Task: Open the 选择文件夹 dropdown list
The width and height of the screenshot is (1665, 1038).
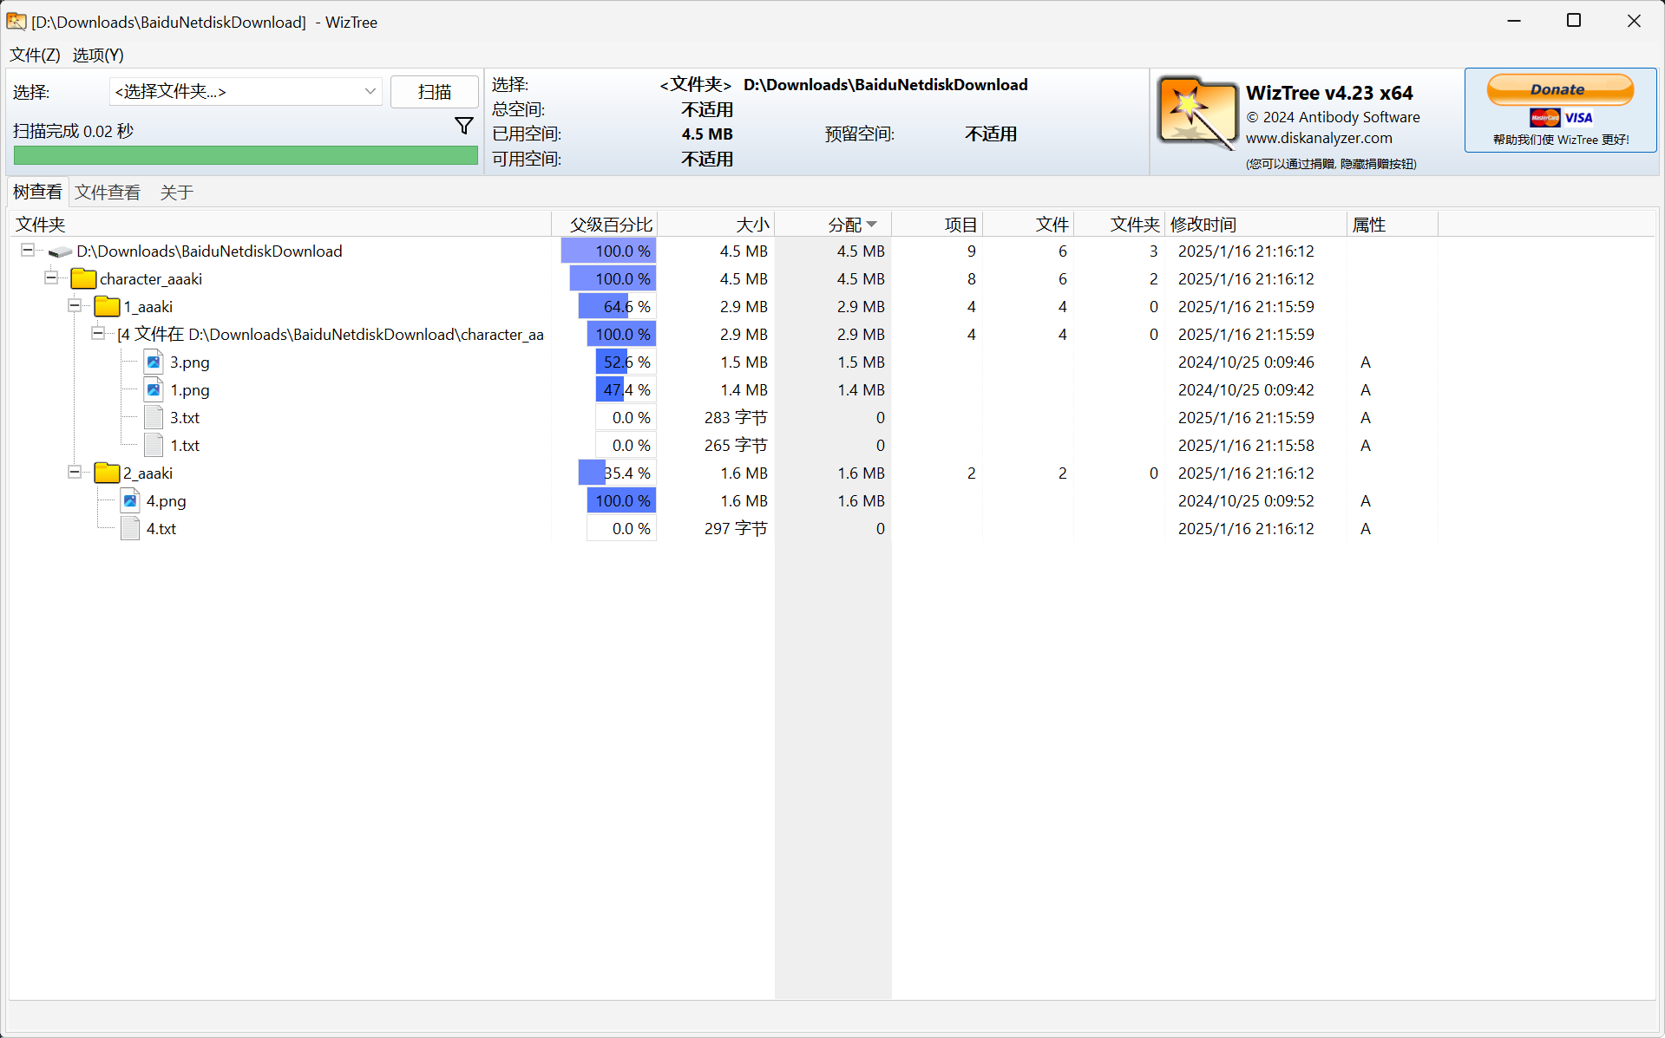Action: 370,92
